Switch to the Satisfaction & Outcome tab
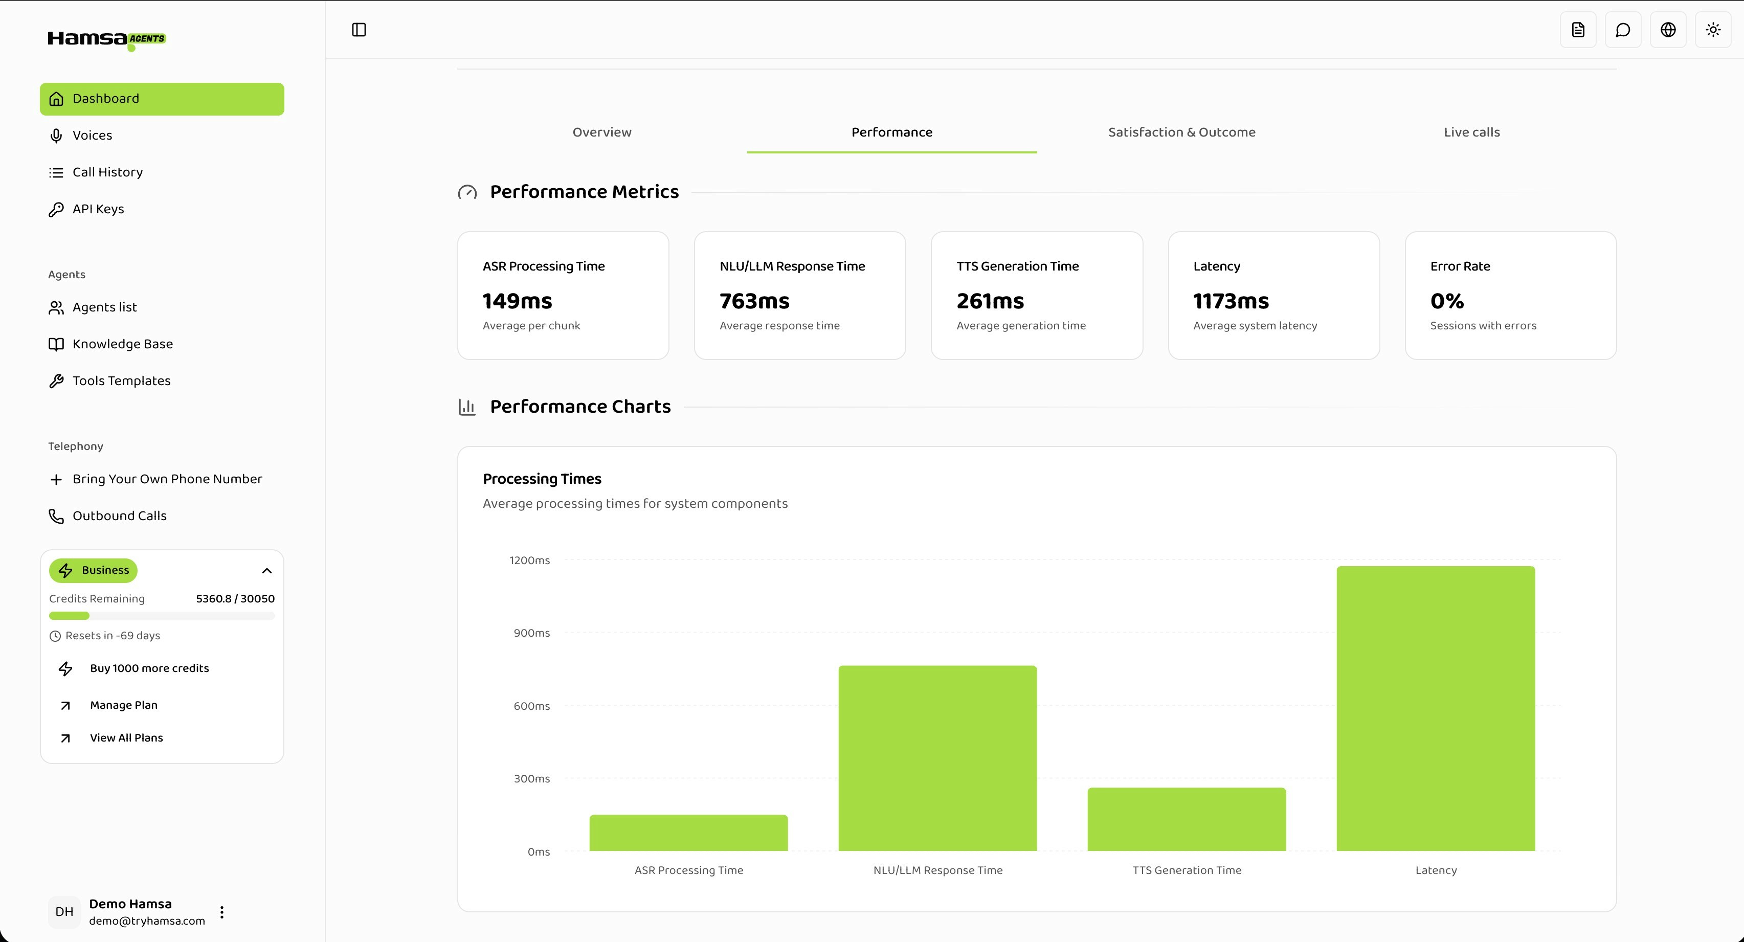1744x942 pixels. [1181, 132]
